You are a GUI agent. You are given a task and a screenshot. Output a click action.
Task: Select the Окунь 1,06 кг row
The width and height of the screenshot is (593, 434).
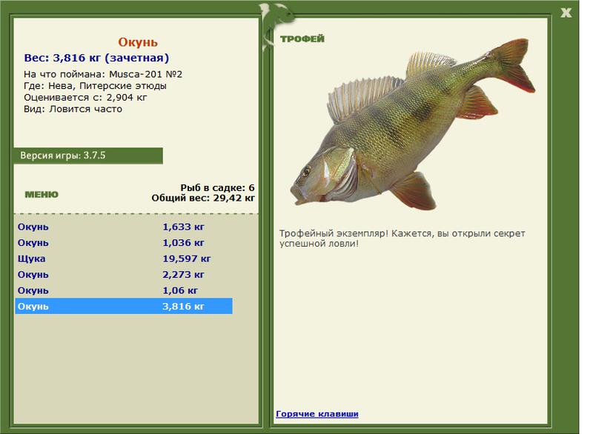coord(124,290)
